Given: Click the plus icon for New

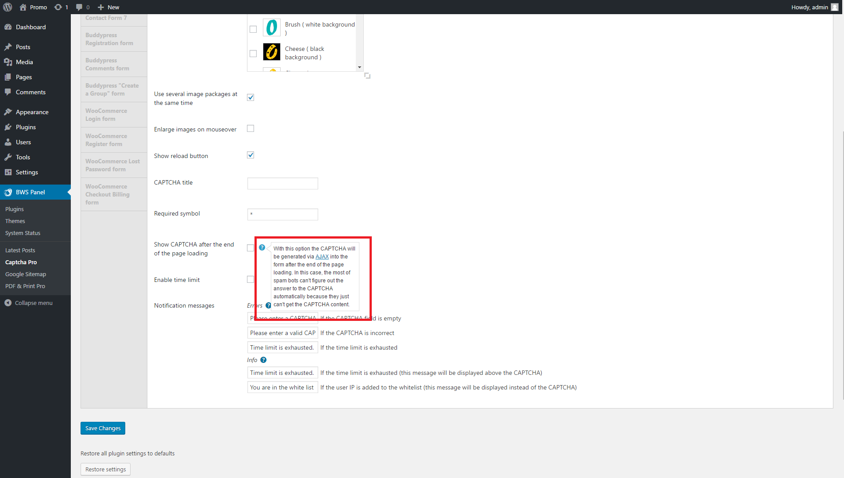Looking at the screenshot, I should (101, 7).
